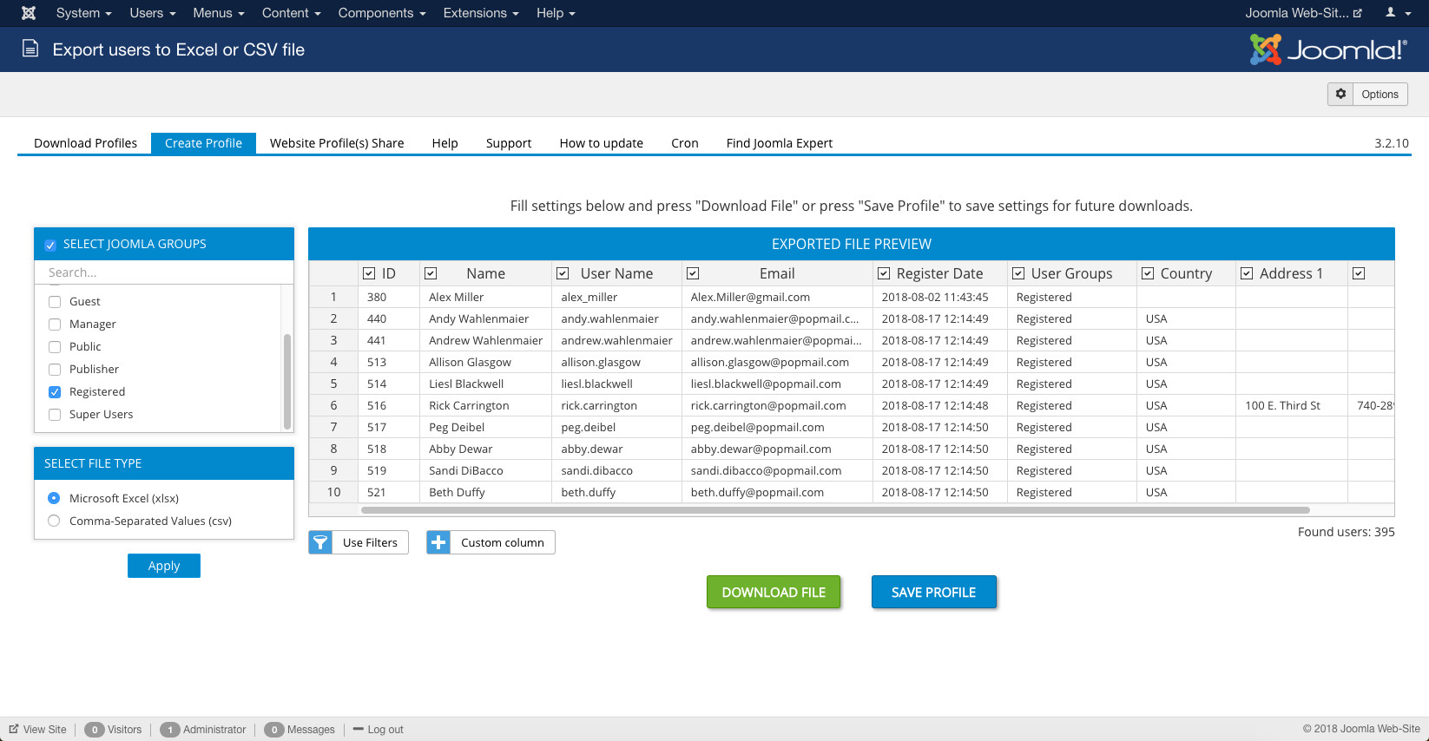
Task: Click the large Joomla! brand logo
Action: 1327,49
